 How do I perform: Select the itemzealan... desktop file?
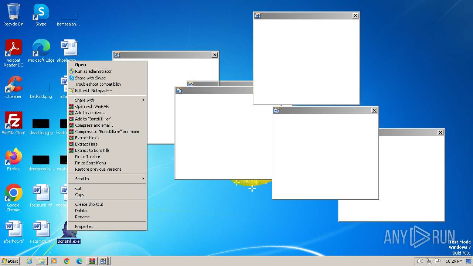coord(68,17)
